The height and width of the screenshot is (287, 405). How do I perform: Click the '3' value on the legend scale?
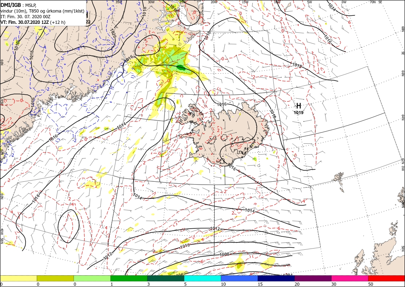[x=149, y=284]
